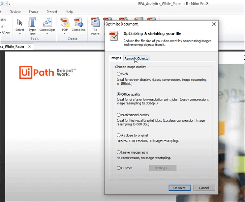Open the Forms ribbon tab
This screenshot has height=202, width=245.
click(x=34, y=12)
